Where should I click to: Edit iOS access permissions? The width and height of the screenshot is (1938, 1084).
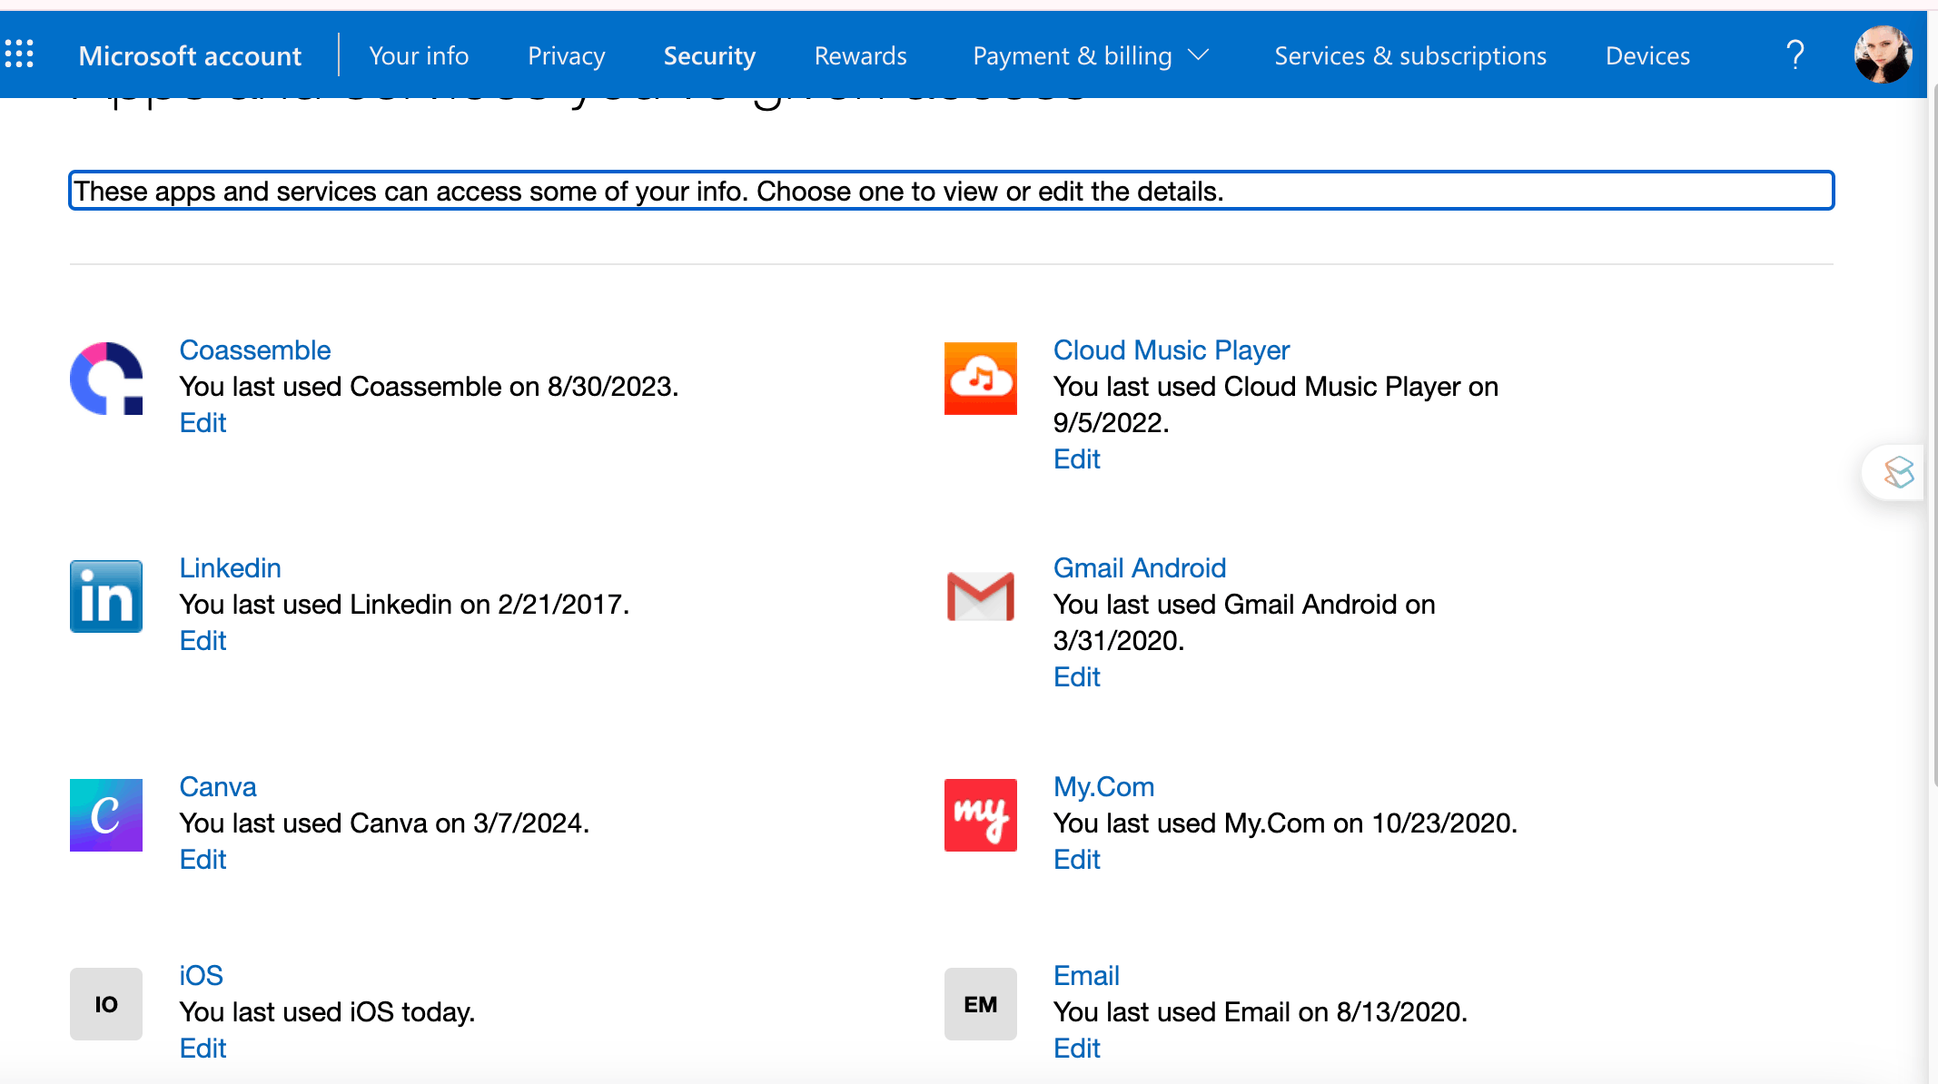coord(203,1049)
